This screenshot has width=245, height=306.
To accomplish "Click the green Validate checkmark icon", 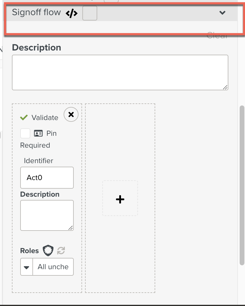I will click(x=24, y=118).
